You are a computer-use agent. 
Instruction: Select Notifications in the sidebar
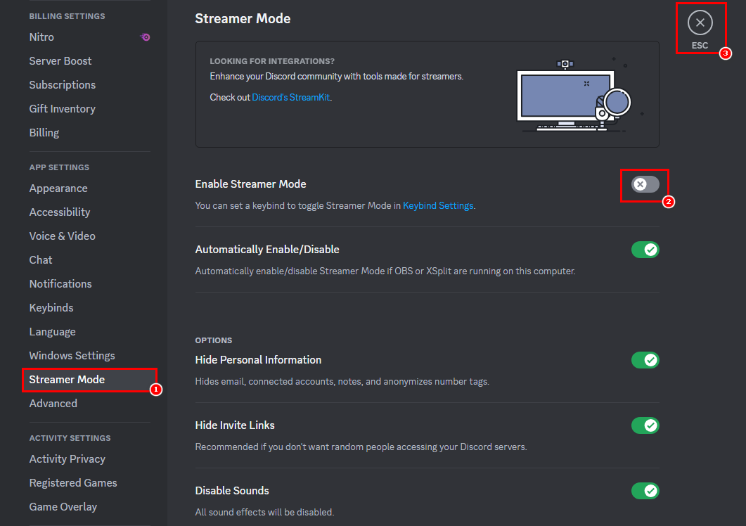[60, 284]
